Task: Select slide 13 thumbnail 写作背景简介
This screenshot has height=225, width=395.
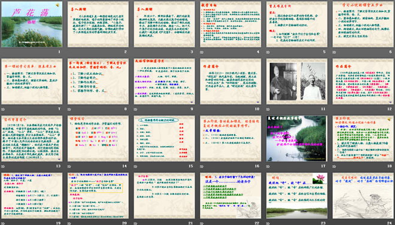Action: click(x=32, y=139)
